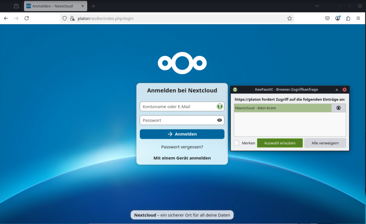Expand the list-all-tabs dropdown arrow

click(x=317, y=6)
